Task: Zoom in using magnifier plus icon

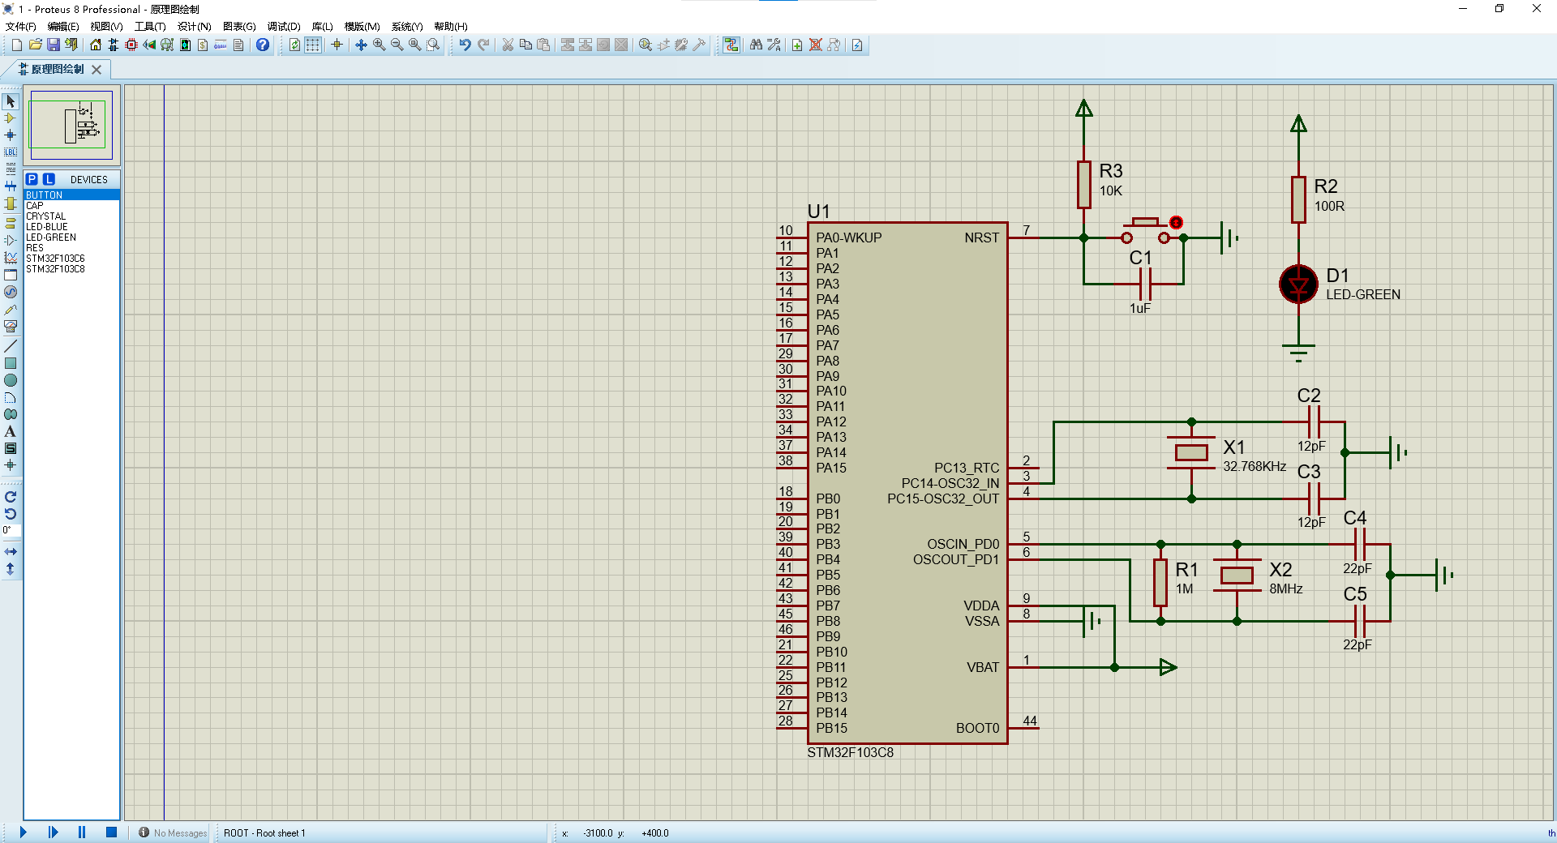Action: [x=379, y=45]
